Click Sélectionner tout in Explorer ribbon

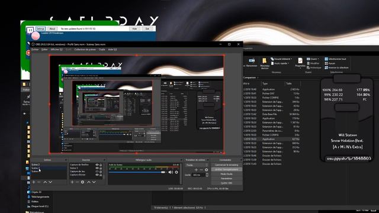(x=335, y=59)
